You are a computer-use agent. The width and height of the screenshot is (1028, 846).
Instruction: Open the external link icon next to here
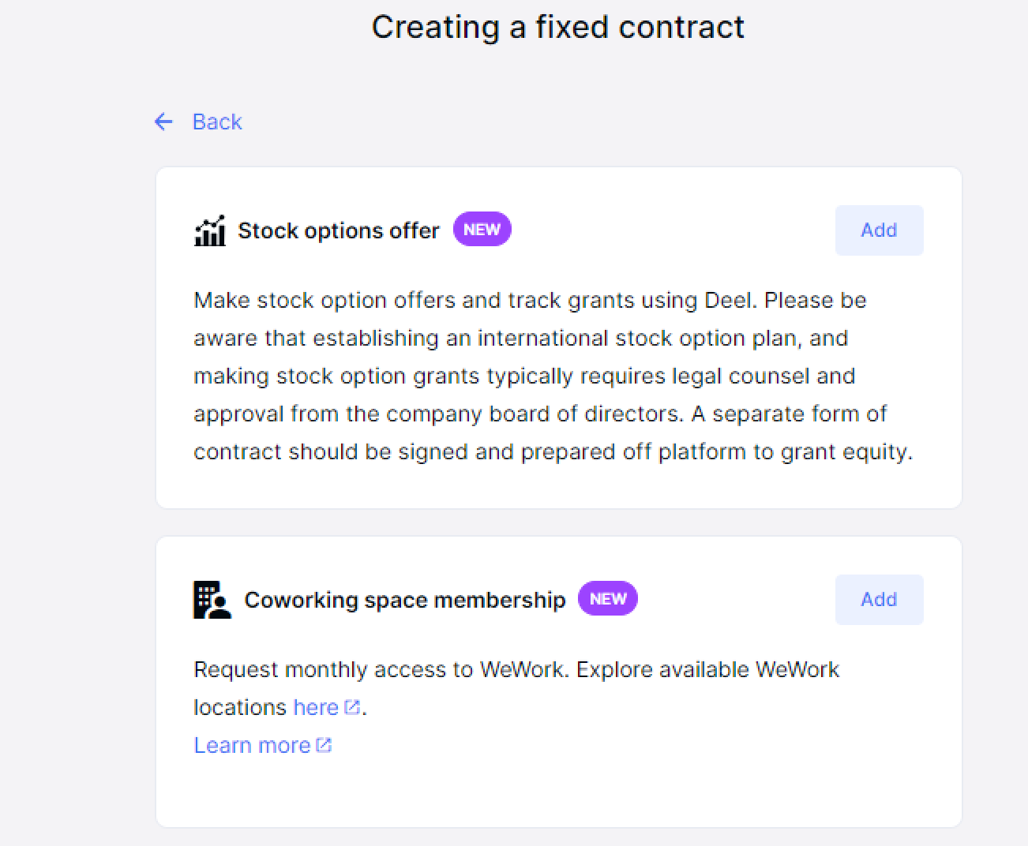point(352,706)
